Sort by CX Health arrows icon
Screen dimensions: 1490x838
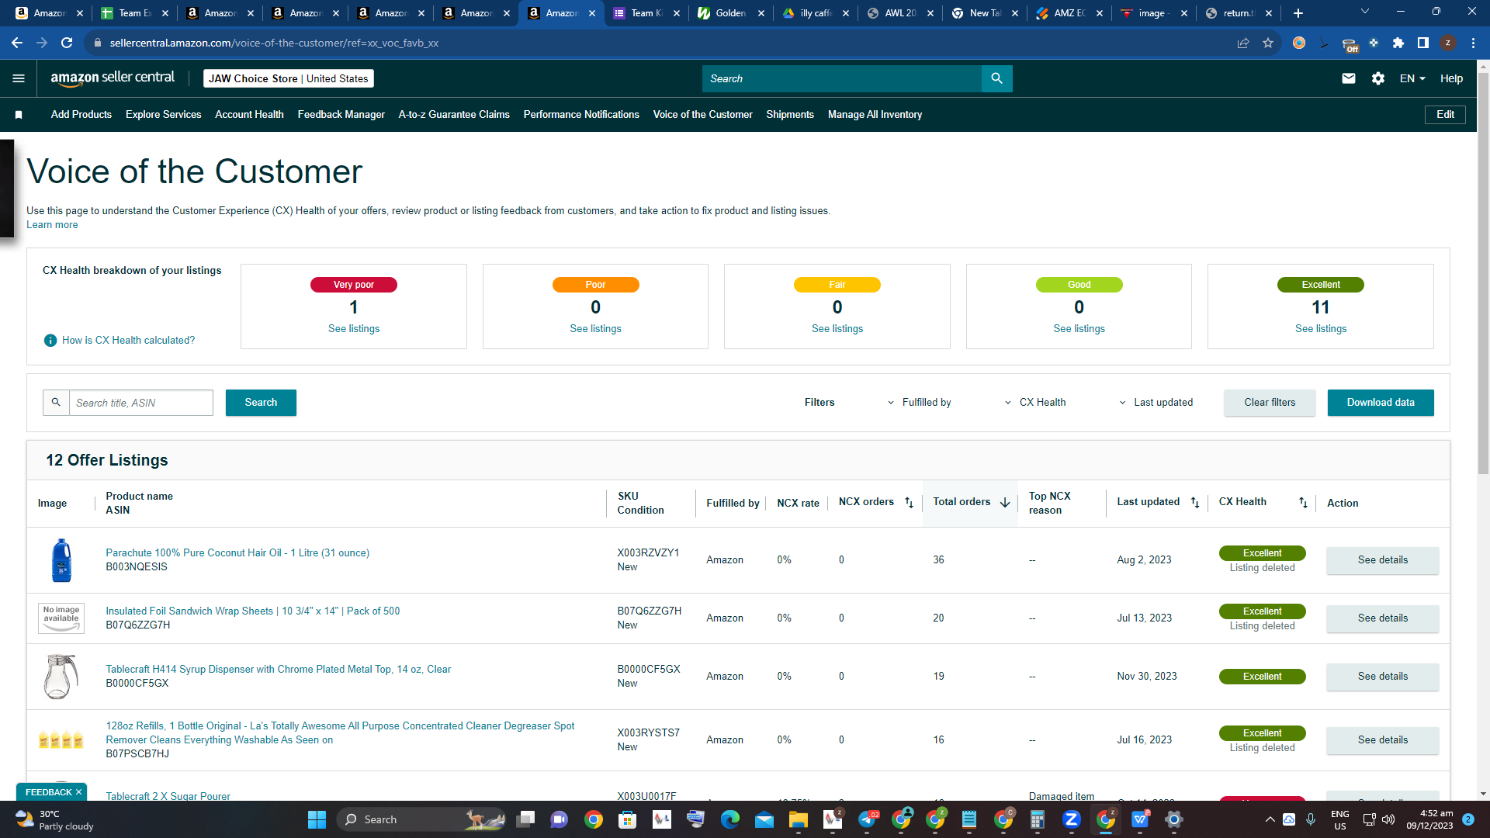[x=1303, y=503]
